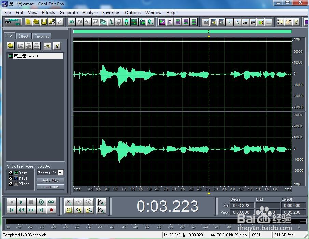This screenshot has height=239, width=309.
Task: Click the time ruler at 2.0 seconds
Action: coord(157,189)
